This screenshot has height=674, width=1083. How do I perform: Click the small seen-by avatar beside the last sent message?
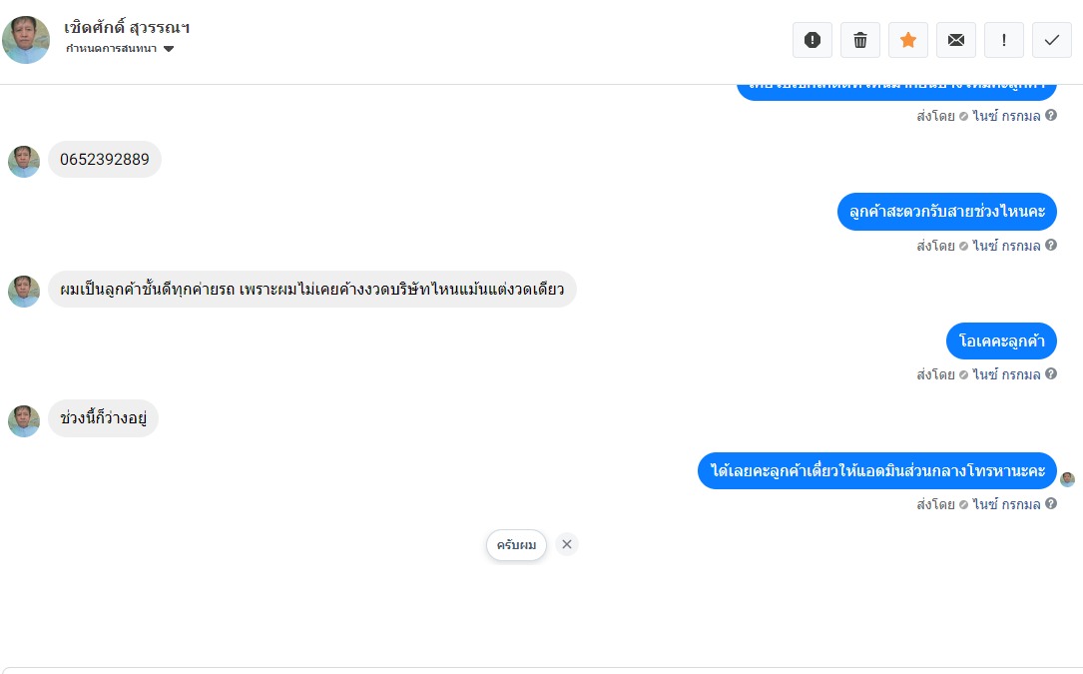click(1067, 479)
